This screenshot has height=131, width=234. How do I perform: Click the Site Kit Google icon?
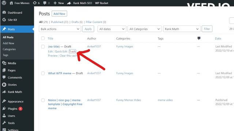click(x=4, y=20)
